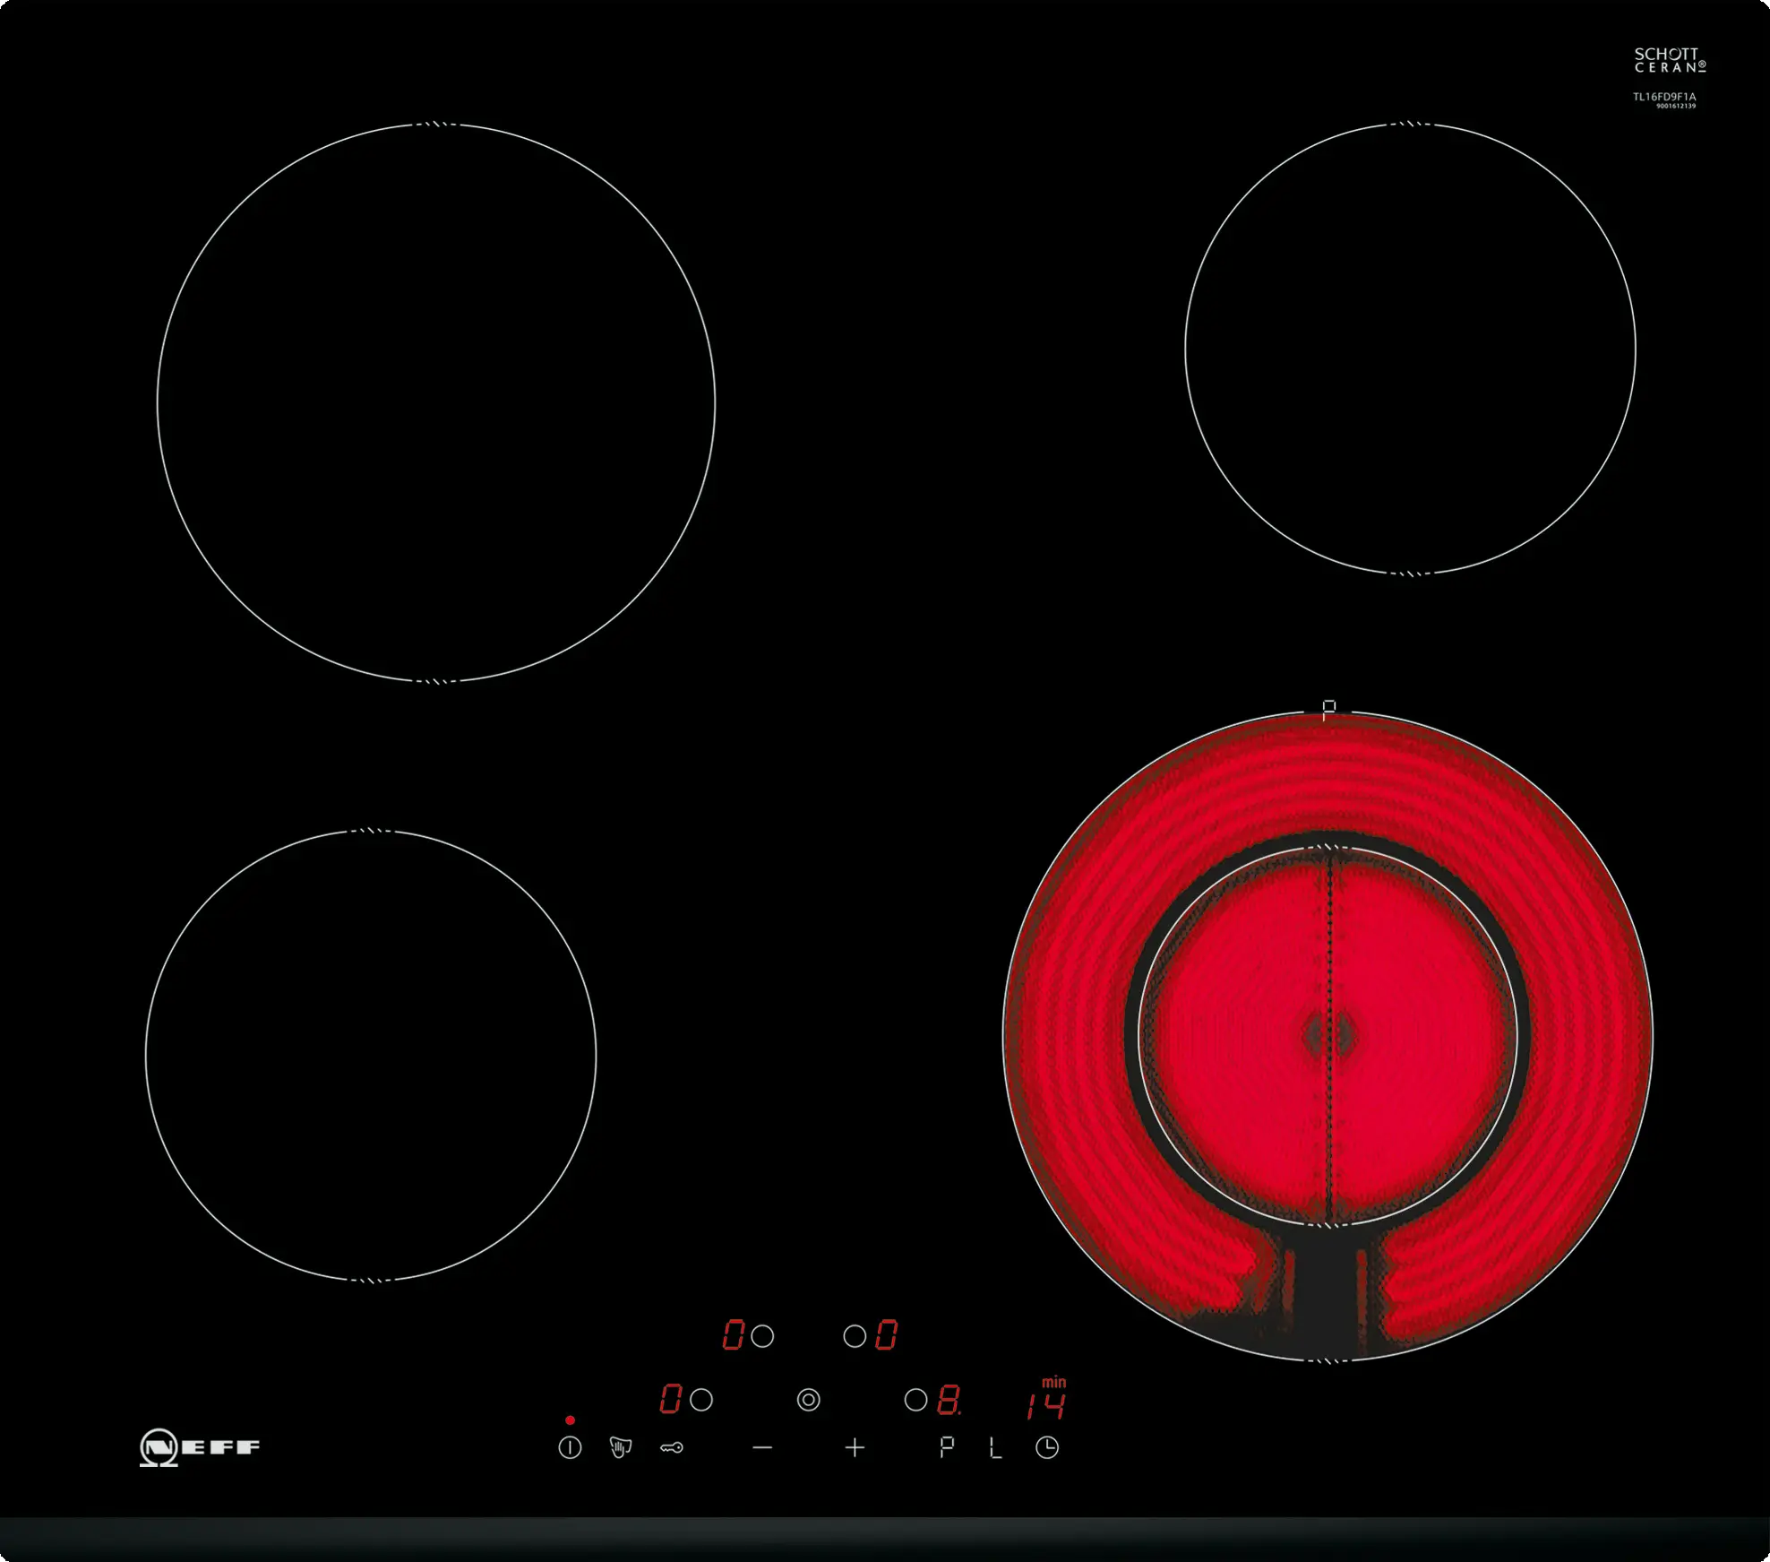
Task: Select rear-right hotplate circle selector
Action: click(855, 1336)
